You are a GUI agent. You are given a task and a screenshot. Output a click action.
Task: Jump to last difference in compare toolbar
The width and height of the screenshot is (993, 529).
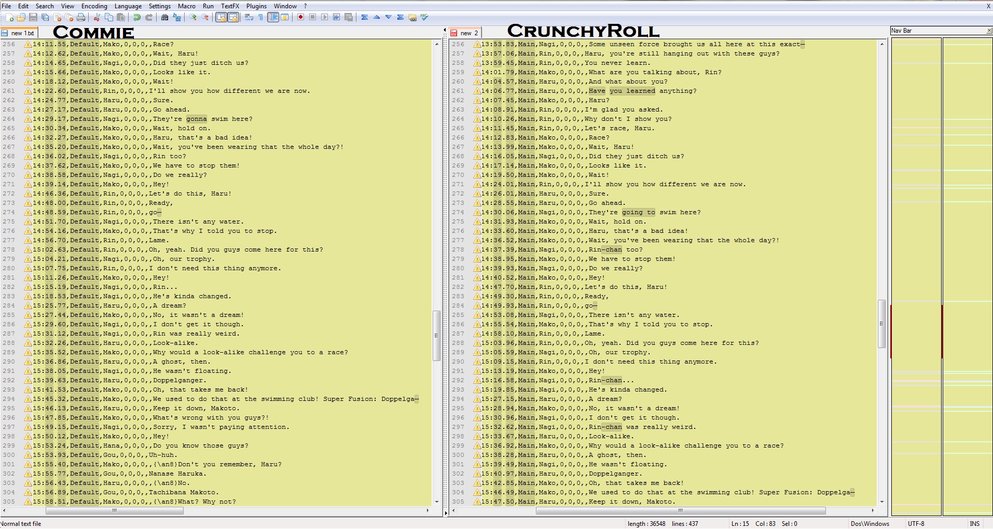click(401, 17)
